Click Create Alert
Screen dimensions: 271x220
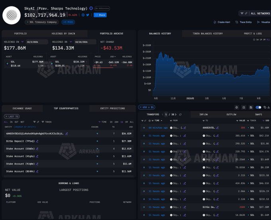[x=222, y=22]
